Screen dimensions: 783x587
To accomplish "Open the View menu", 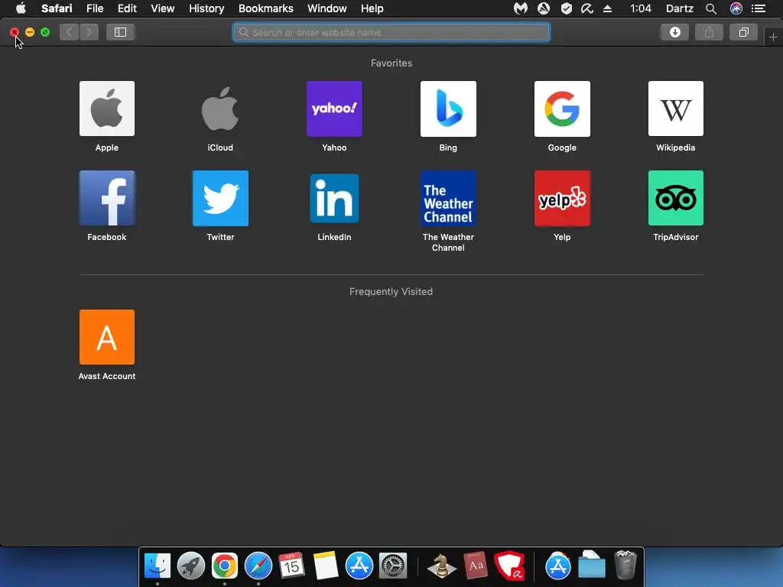I will pyautogui.click(x=162, y=8).
